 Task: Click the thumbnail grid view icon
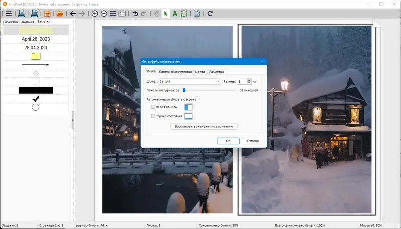(113, 14)
